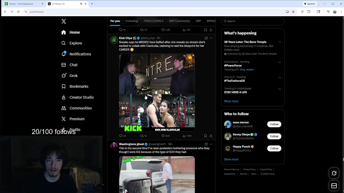The width and height of the screenshot is (344, 193).
Task: Open more options on Kick Clips post
Action: (211, 38)
